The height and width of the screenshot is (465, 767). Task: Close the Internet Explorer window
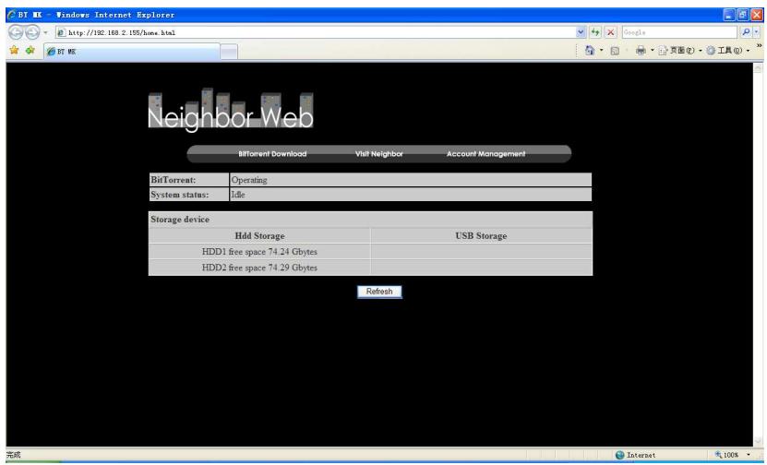click(757, 15)
